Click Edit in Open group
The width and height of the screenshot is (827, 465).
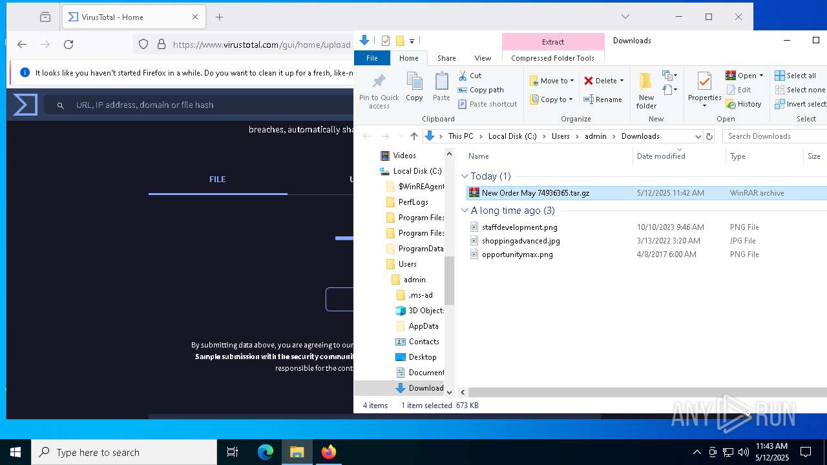pos(738,90)
